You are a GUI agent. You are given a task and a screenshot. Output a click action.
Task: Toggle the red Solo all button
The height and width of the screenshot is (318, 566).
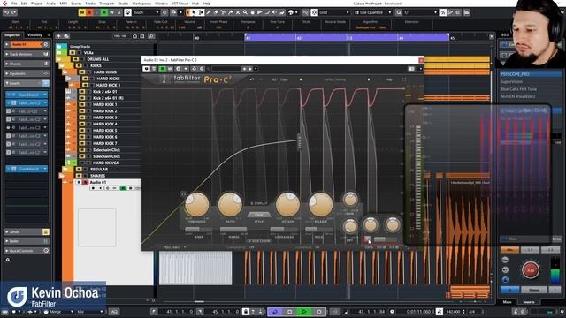click(x=89, y=12)
